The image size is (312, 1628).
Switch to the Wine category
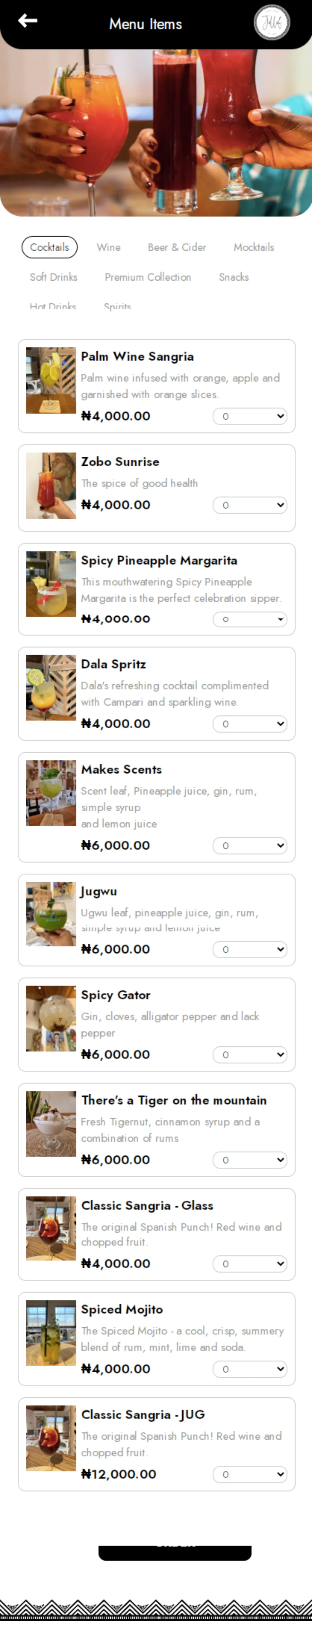(x=109, y=247)
